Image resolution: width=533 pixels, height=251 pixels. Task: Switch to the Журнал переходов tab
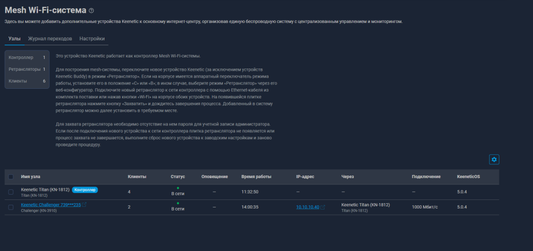pos(50,39)
